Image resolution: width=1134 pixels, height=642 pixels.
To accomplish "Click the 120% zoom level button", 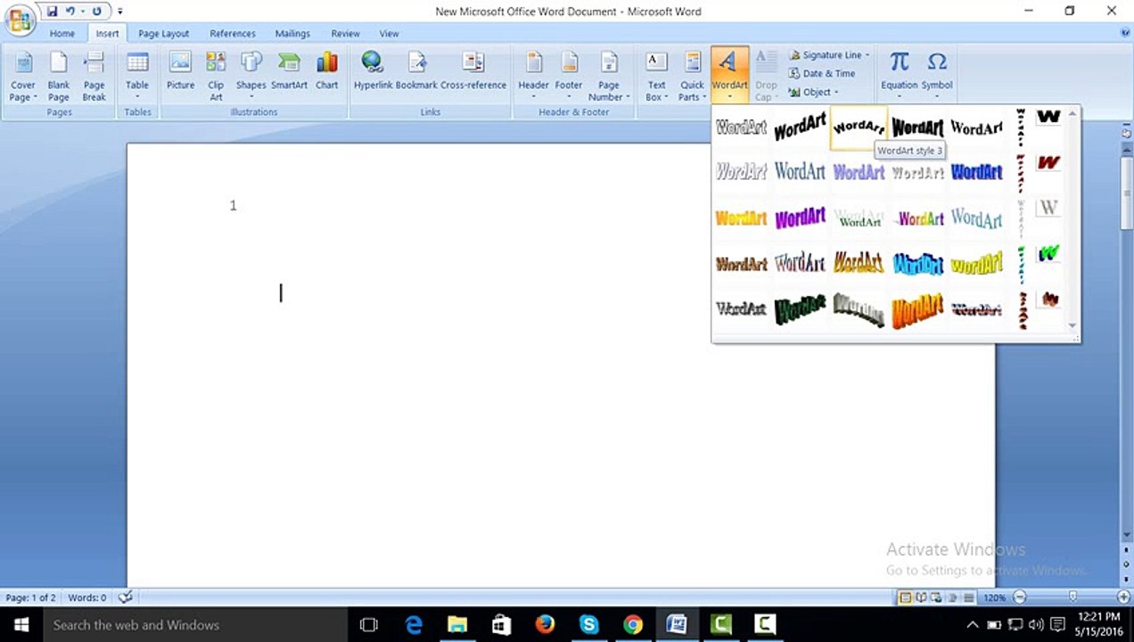I will [x=995, y=597].
